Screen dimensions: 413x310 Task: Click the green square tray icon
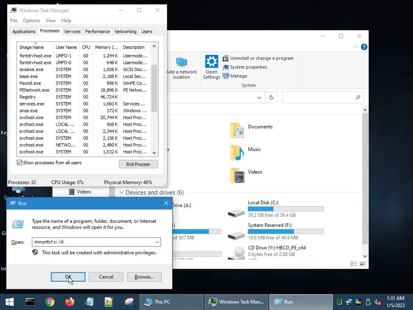pyautogui.click(x=339, y=302)
